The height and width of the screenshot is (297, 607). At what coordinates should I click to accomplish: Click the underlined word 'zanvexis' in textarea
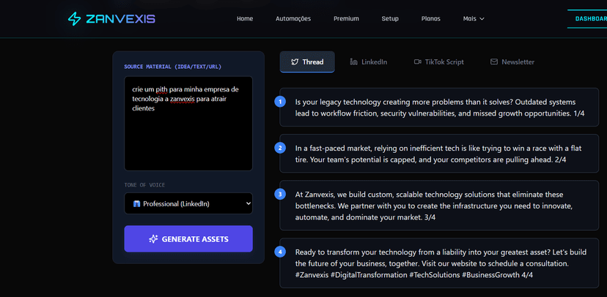[x=183, y=99]
